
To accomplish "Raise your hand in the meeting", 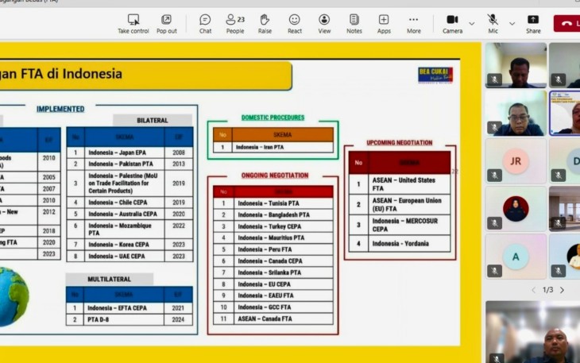I will pyautogui.click(x=265, y=24).
